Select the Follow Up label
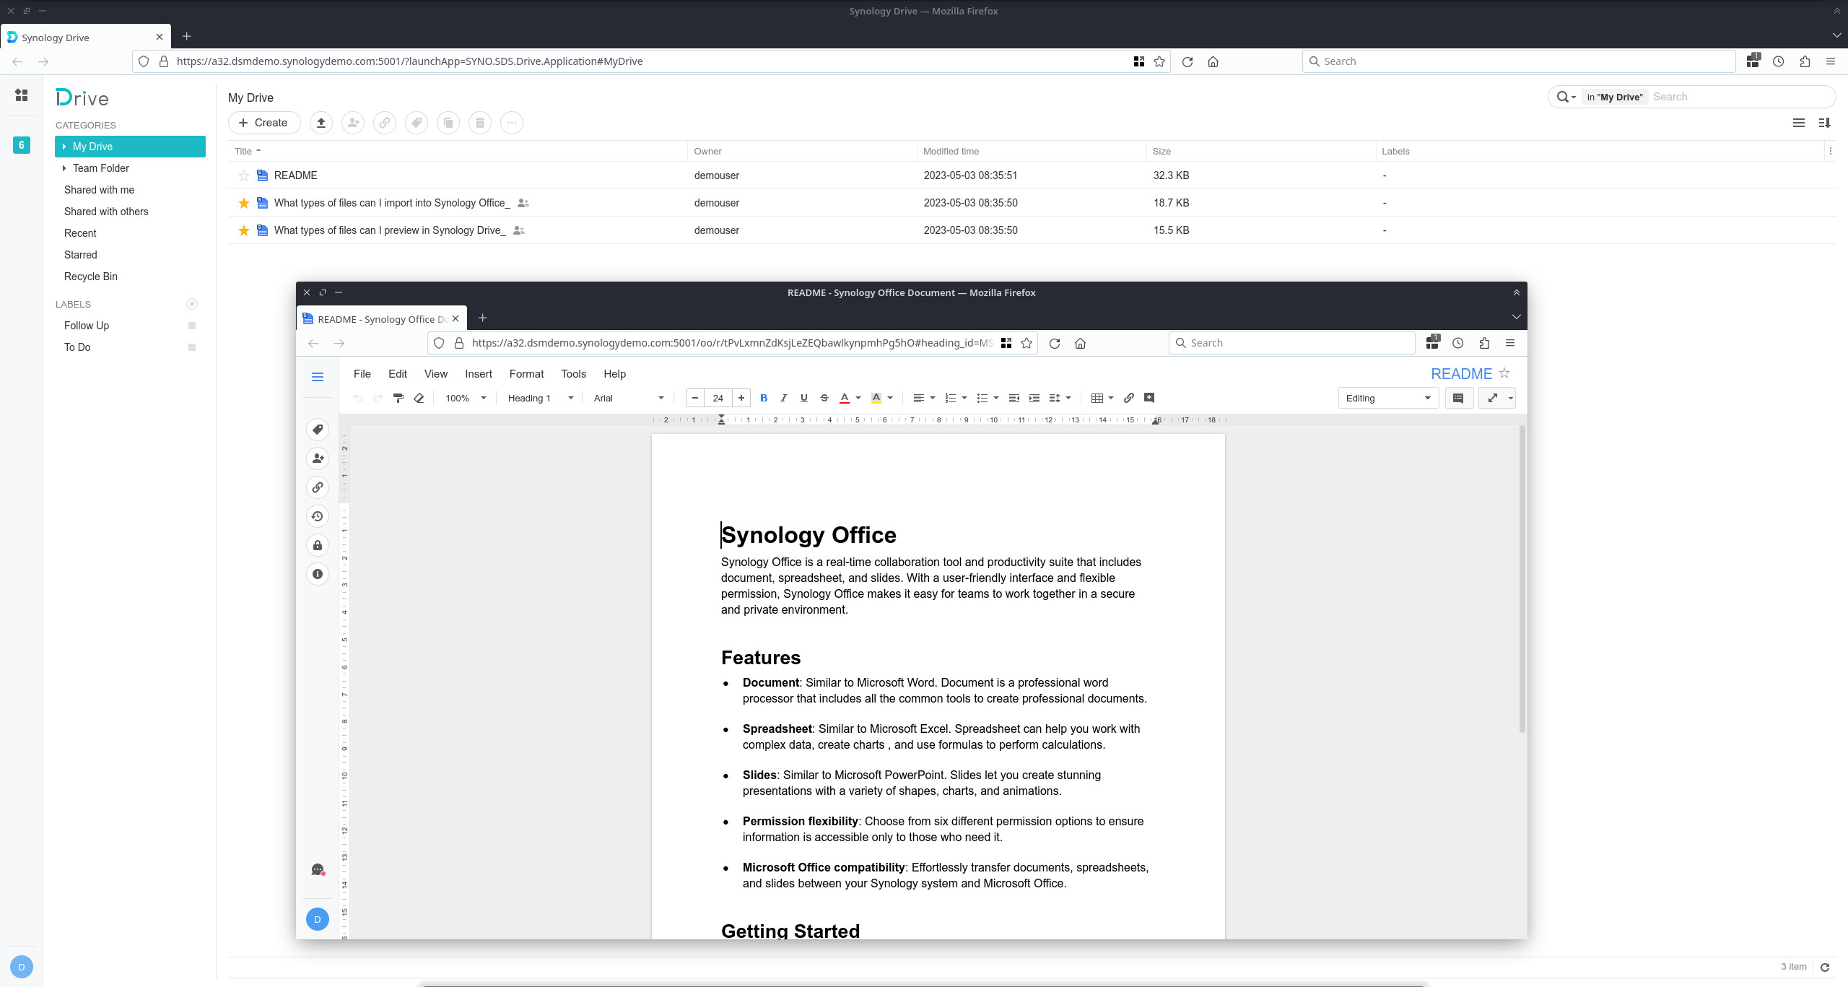Screen dimensions: 1848x987 point(87,326)
